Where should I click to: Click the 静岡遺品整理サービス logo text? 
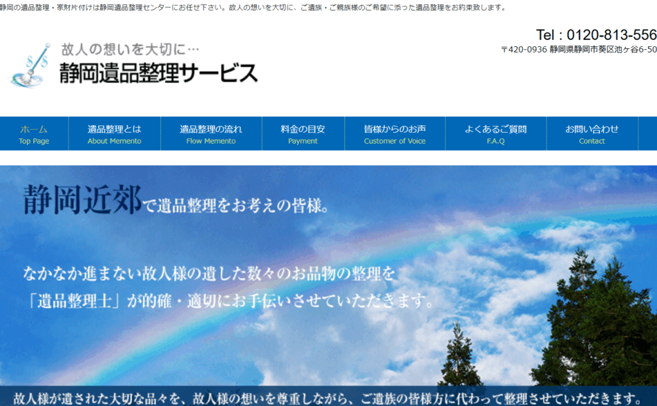(158, 73)
